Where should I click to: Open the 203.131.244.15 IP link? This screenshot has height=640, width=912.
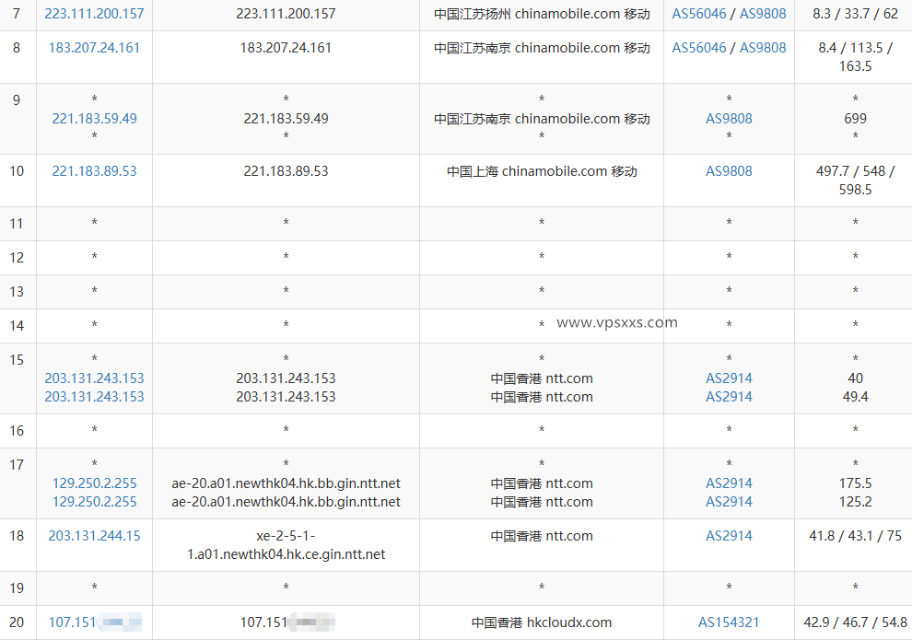[94, 535]
